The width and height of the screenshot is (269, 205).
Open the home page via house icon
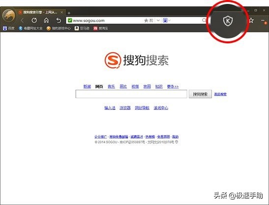click(46, 20)
